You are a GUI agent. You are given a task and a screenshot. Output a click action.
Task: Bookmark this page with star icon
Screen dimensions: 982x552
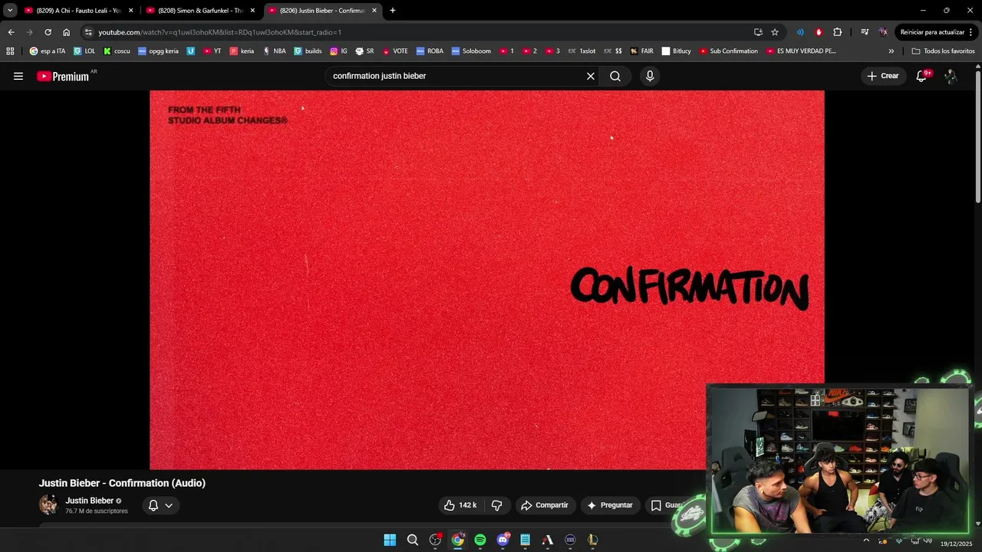click(x=775, y=32)
